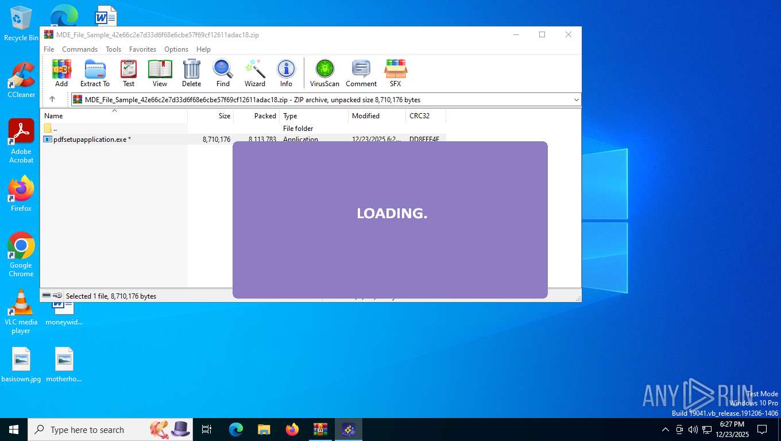Click the Add archive toolbar icon
This screenshot has width=781, height=441.
point(61,73)
